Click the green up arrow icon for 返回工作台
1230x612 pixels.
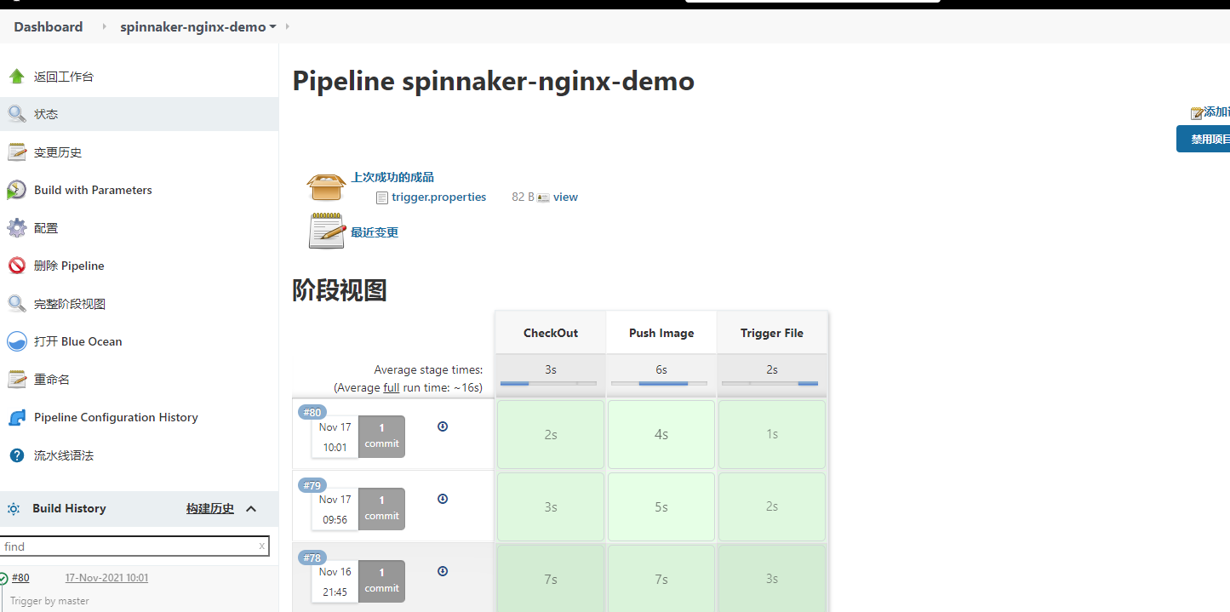pos(16,77)
